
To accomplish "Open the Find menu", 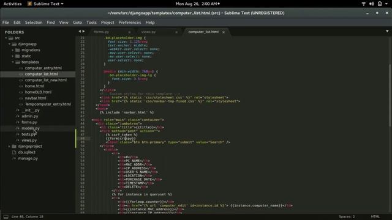I will [x=51, y=23].
